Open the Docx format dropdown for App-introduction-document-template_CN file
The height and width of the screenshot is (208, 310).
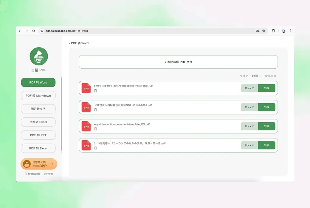tap(249, 126)
